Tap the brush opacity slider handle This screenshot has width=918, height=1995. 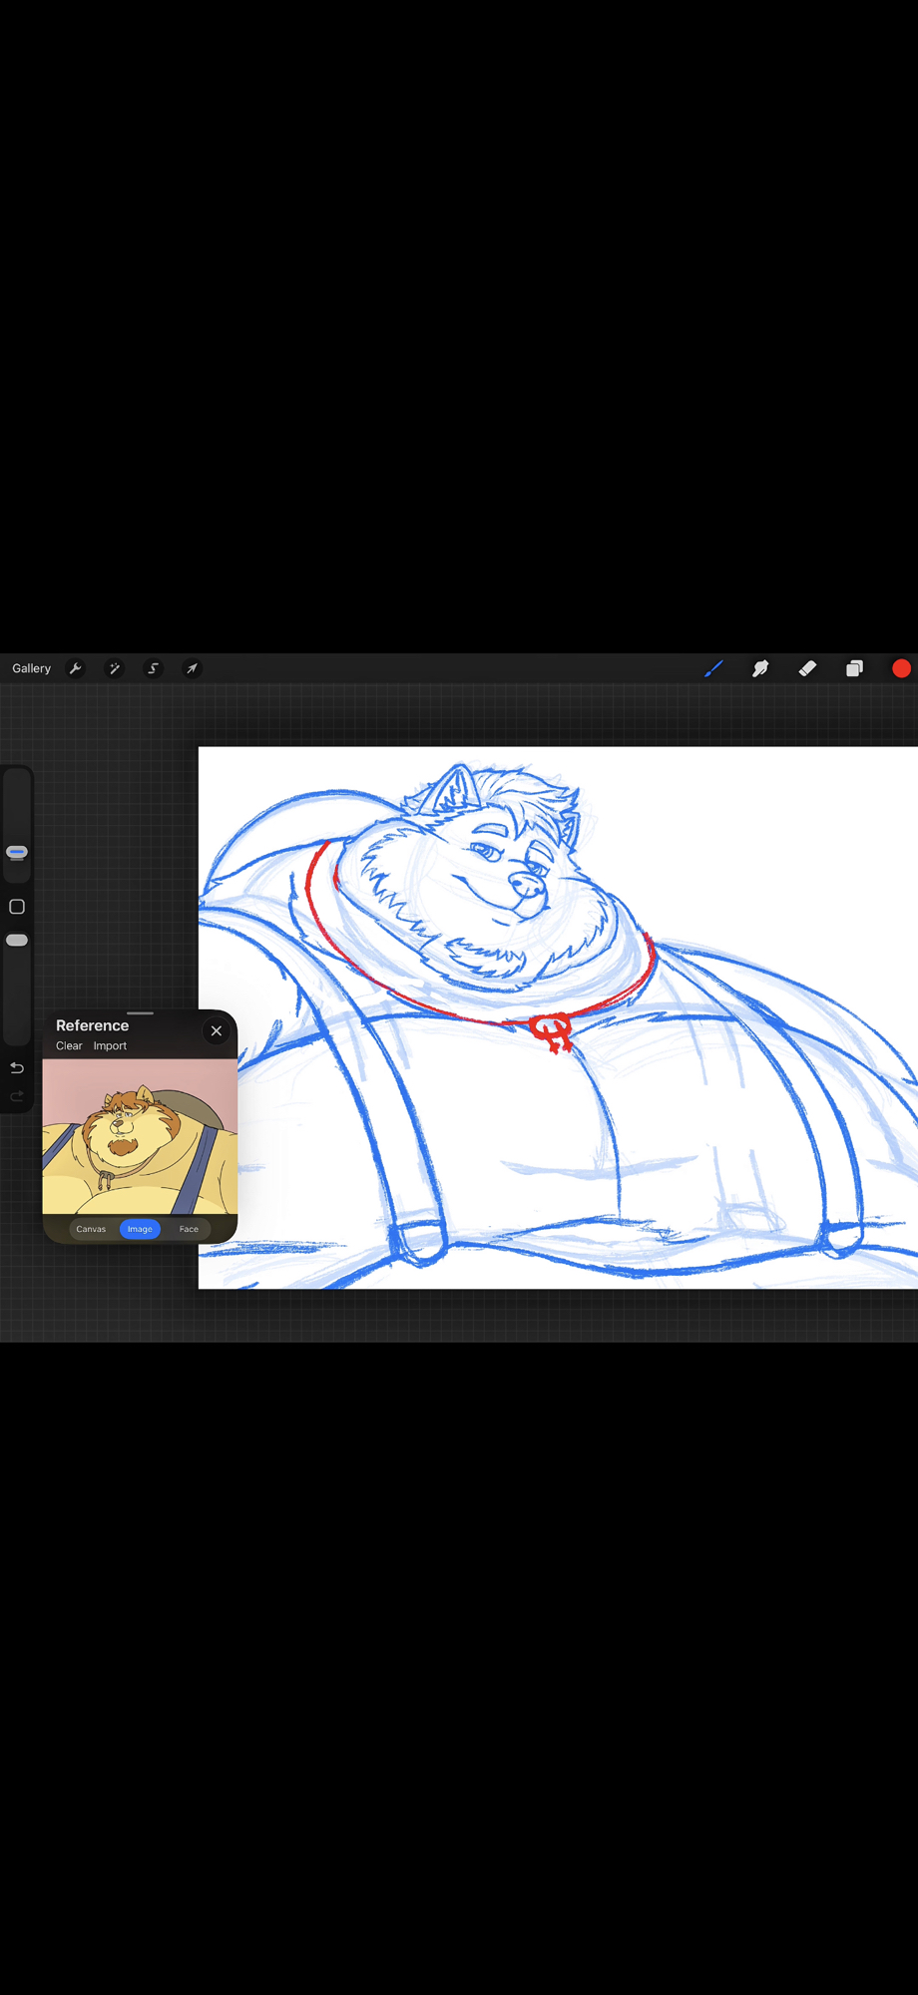pos(17,940)
